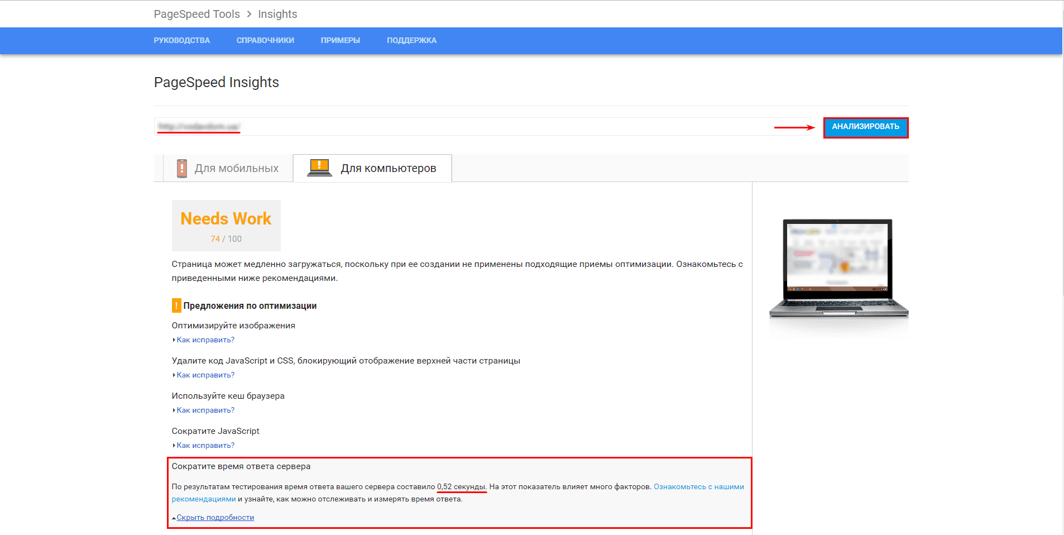Open the ПОДДЕРЖКА menu item

tap(411, 40)
